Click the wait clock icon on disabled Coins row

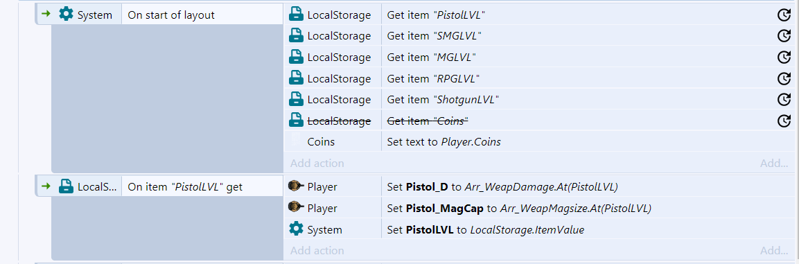pyautogui.click(x=783, y=121)
